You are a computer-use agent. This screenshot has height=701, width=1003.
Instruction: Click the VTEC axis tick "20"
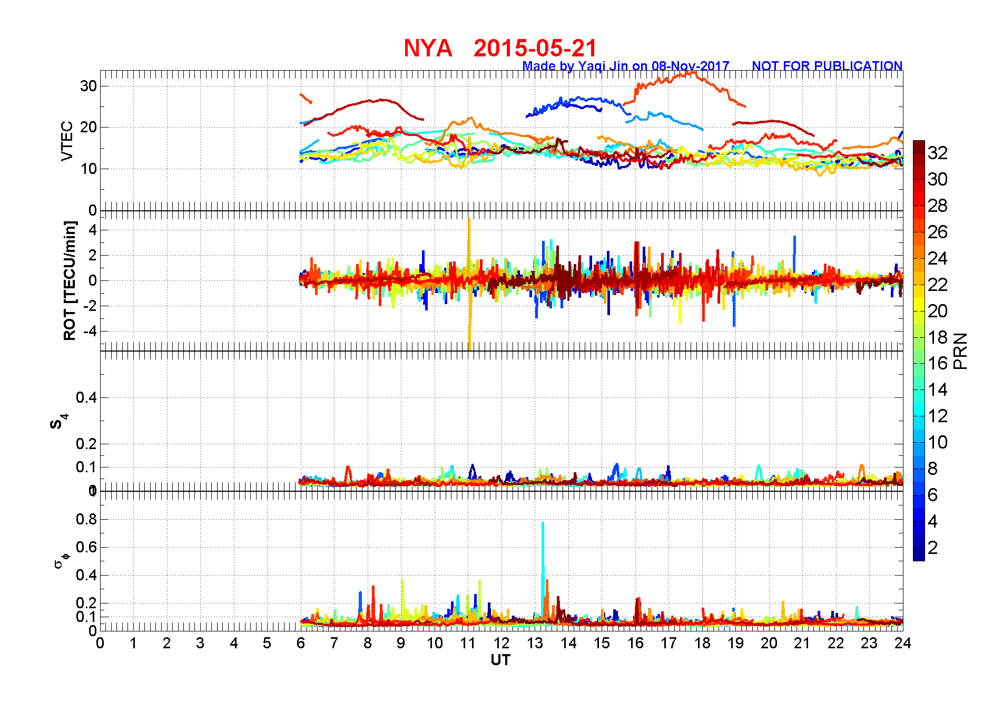tap(88, 127)
